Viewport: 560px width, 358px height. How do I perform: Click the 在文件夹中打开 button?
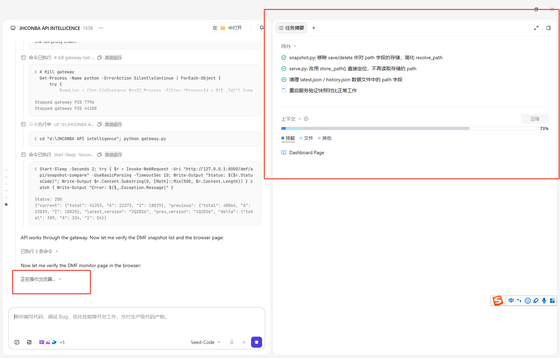(227, 28)
